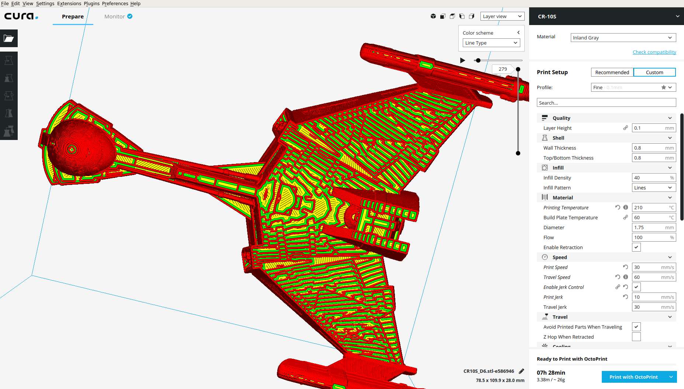Click the horizontal path slider handle
Screen dimensions: 684x389
click(x=478, y=60)
